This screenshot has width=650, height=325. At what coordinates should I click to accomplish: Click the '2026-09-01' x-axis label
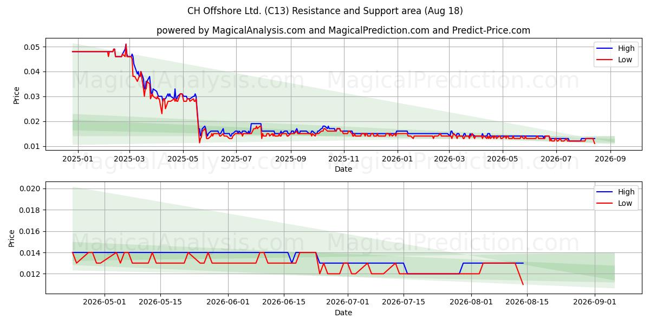(595, 302)
